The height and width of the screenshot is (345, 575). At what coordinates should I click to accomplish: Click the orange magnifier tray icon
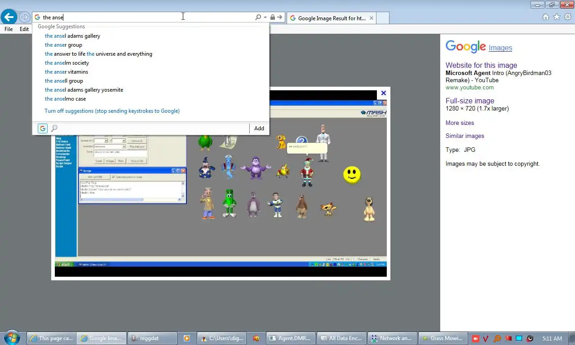point(497,338)
